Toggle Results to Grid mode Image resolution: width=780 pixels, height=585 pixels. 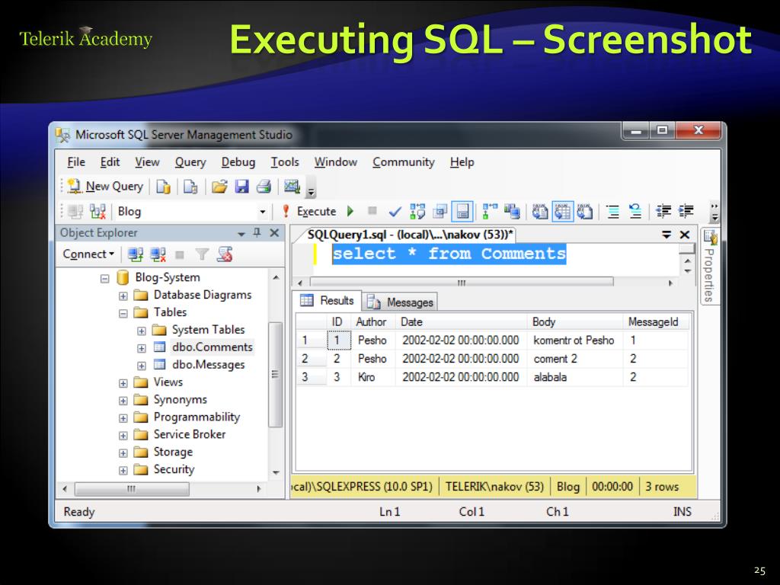point(563,212)
